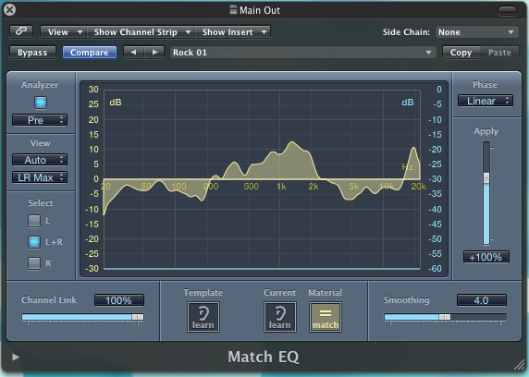Open the View menu
This screenshot has height=377, width=529.
click(x=64, y=32)
